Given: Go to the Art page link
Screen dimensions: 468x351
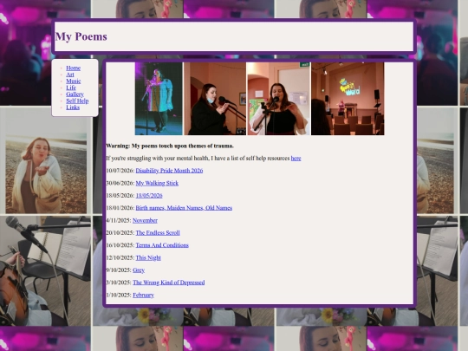Looking at the screenshot, I should click(x=70, y=75).
